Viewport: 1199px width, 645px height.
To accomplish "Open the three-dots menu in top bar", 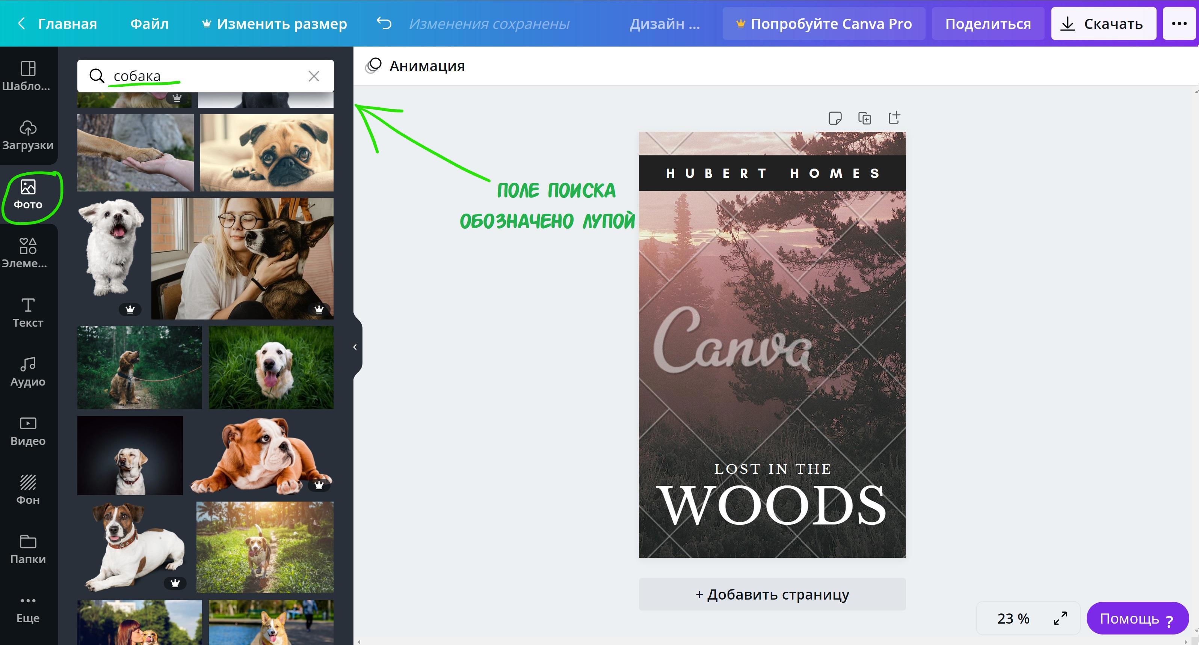I will (x=1178, y=23).
